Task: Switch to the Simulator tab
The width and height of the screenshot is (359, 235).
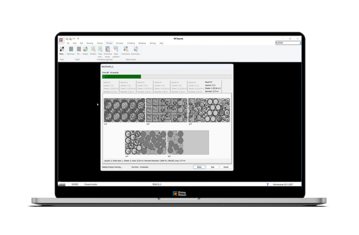Action: (x=119, y=43)
